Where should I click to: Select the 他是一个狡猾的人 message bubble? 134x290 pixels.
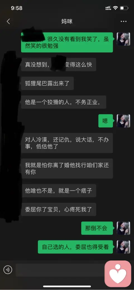click(x=63, y=102)
